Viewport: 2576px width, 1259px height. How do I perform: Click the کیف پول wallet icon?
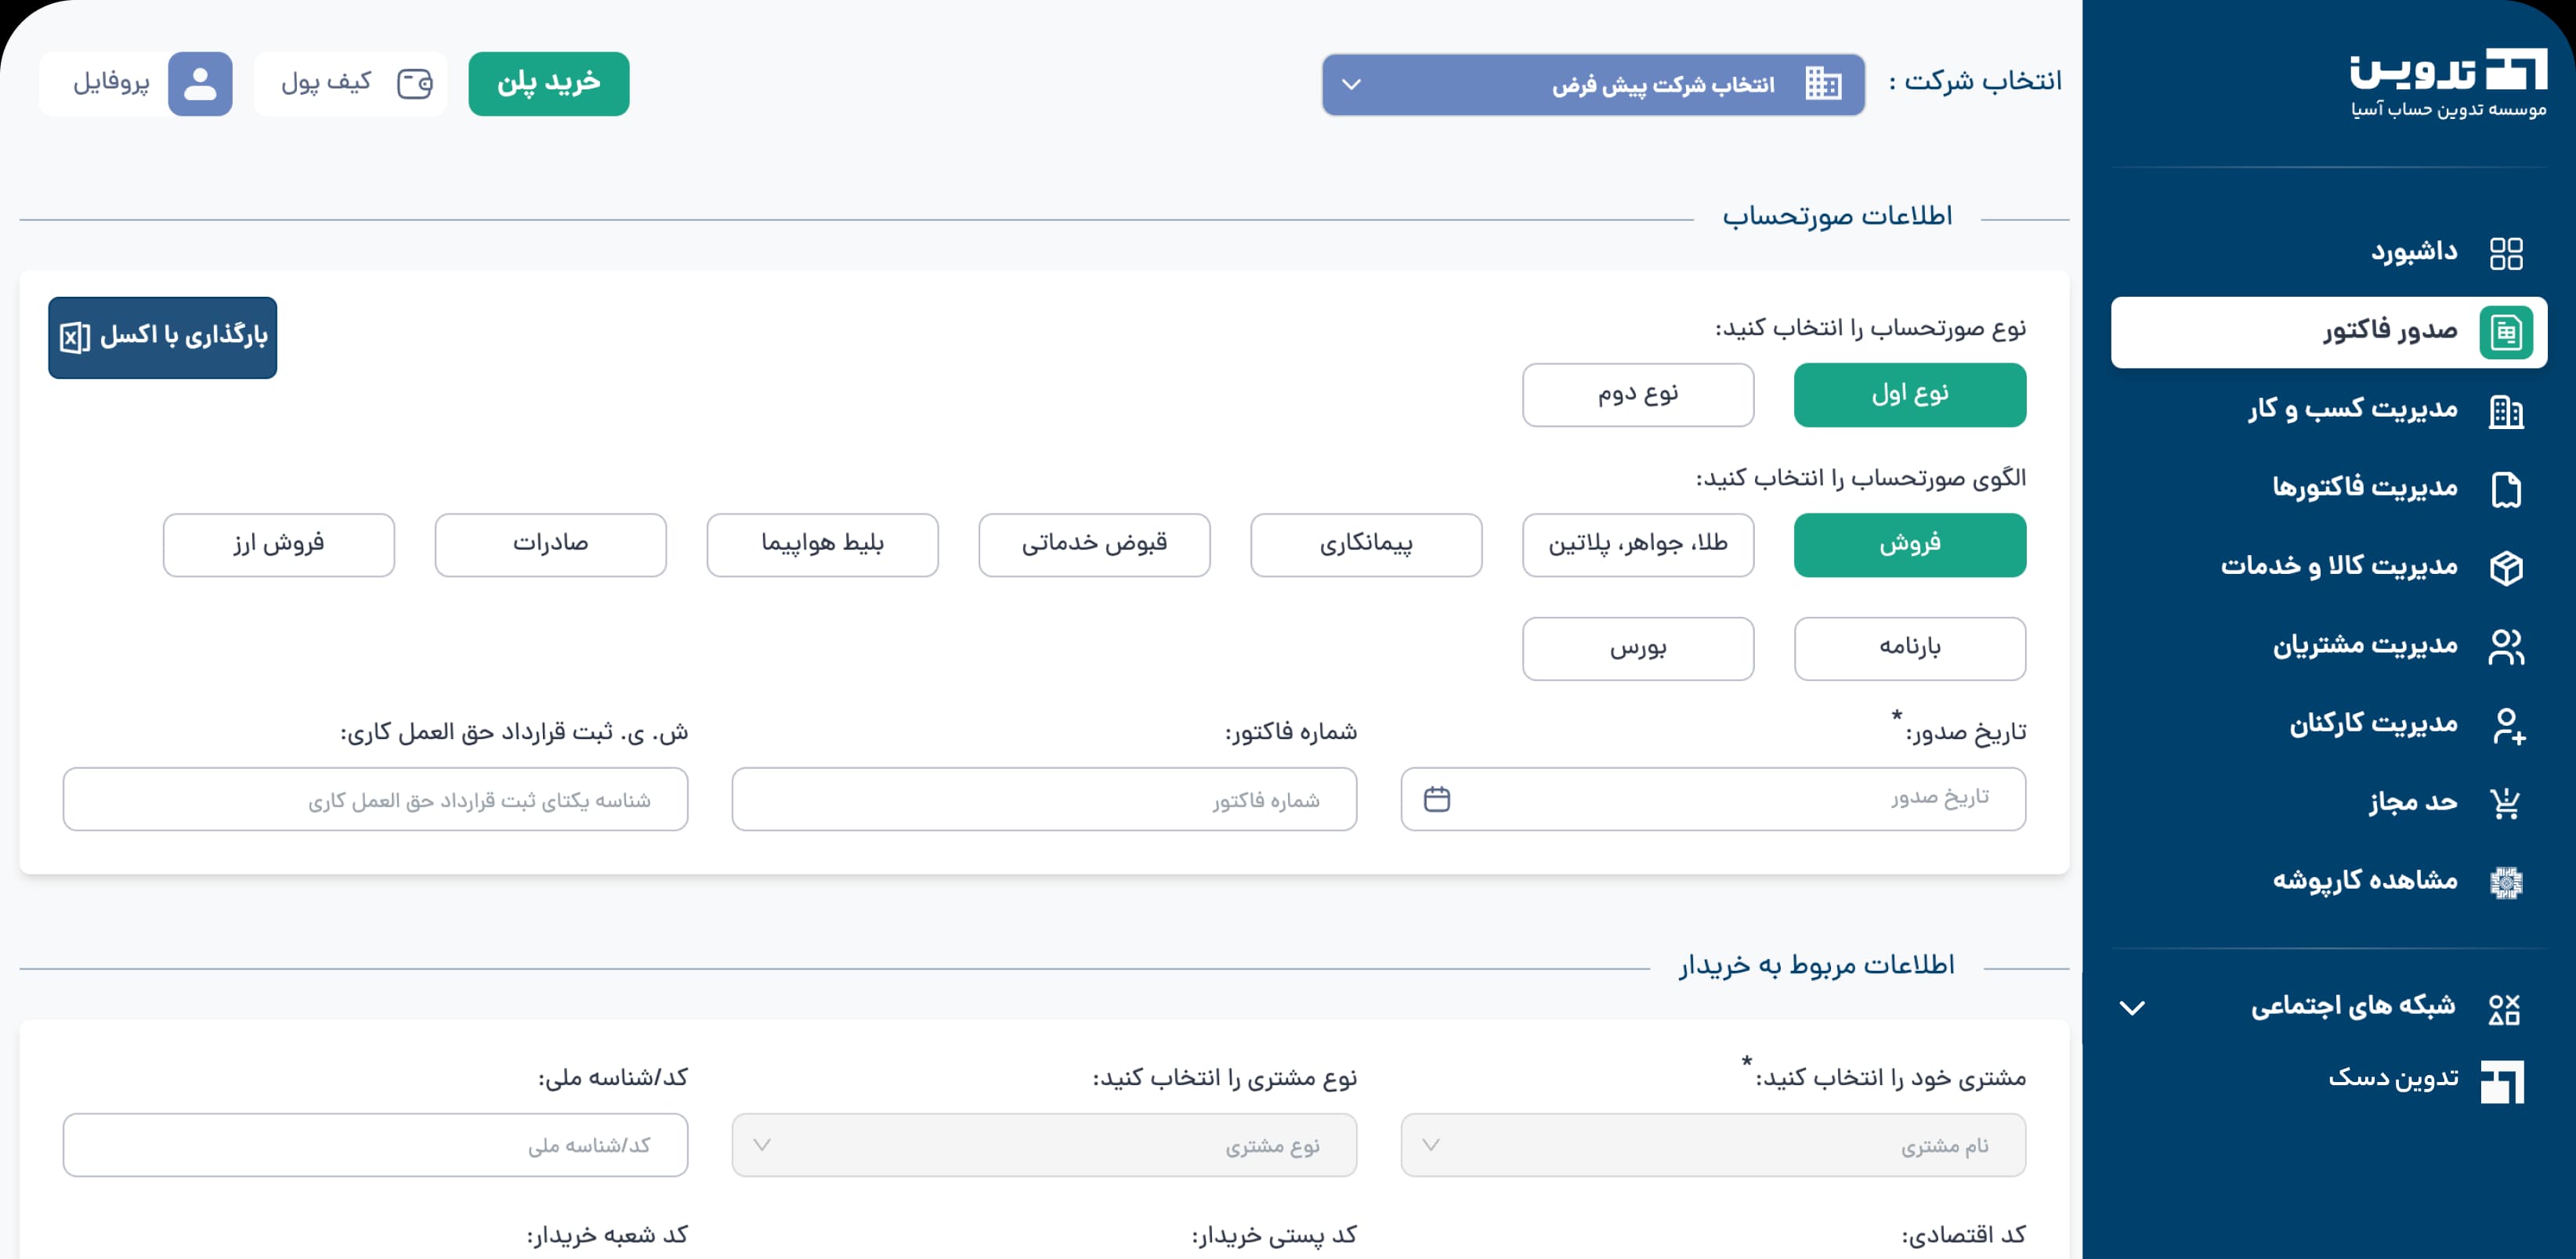click(414, 84)
